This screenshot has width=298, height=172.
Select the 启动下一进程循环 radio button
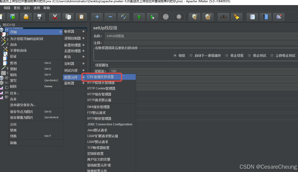[x=191, y=55]
